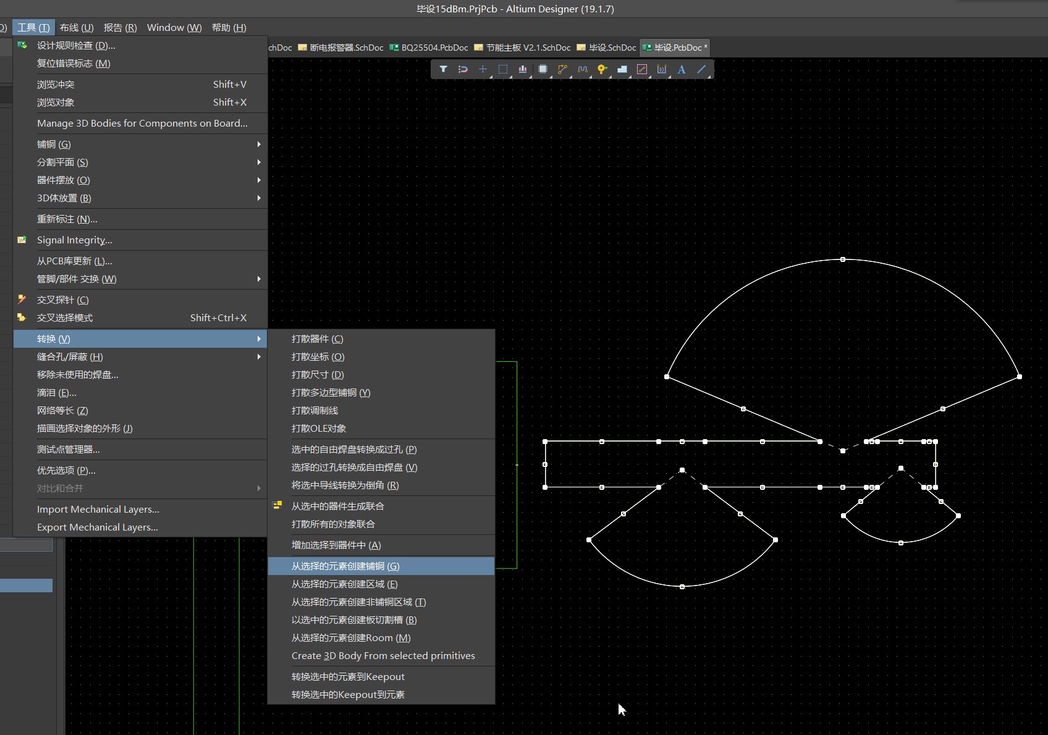Expand 管脚/部件 交换 (W) submenu
The width and height of the screenshot is (1048, 735).
click(140, 279)
